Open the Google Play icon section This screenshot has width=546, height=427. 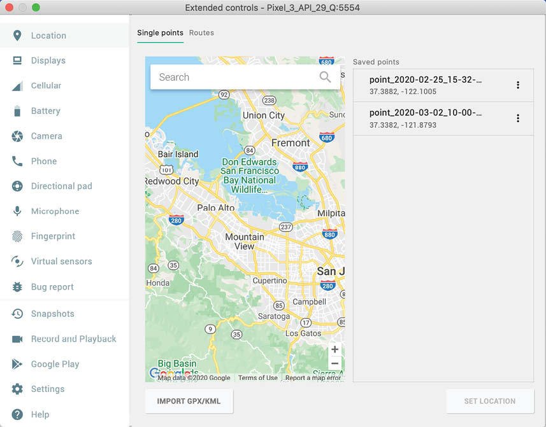point(17,364)
